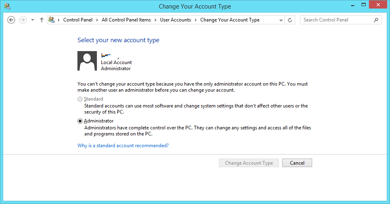Open "Why is a standard account recommended?" link
The height and width of the screenshot is (204, 390).
(123, 146)
